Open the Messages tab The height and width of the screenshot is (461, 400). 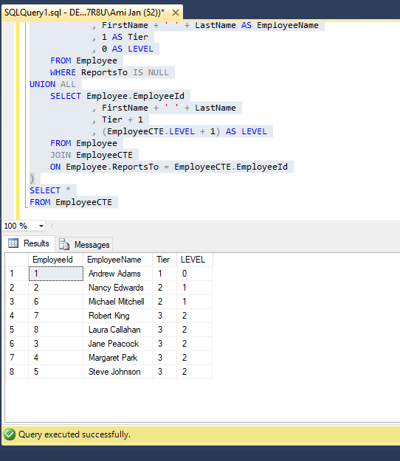click(x=84, y=244)
